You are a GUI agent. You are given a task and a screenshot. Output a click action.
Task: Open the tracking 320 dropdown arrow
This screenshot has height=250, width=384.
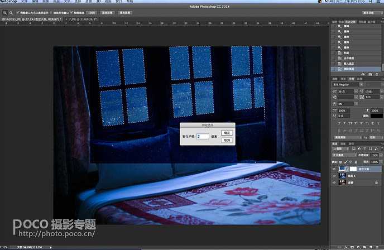[381, 97]
